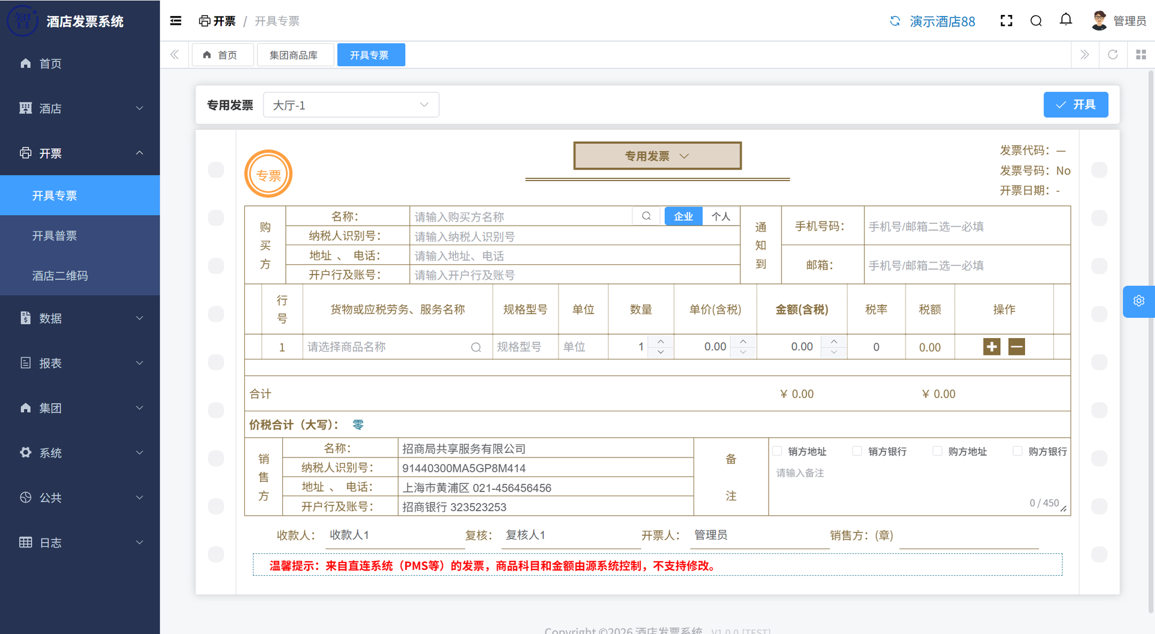1155x634 pixels.
Task: Switch to the 开具专票 tab
Action: coord(371,55)
